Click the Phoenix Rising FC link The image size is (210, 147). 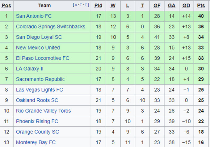(37, 121)
